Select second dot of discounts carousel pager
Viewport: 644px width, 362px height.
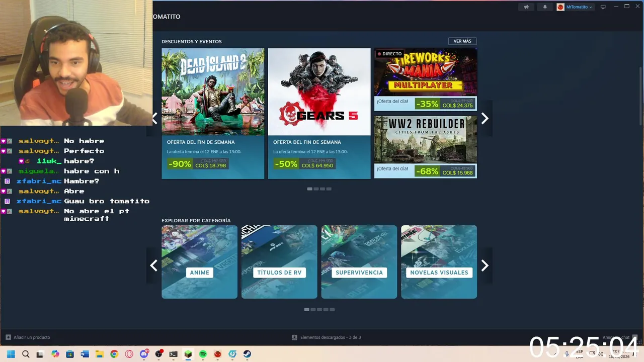pos(316,189)
